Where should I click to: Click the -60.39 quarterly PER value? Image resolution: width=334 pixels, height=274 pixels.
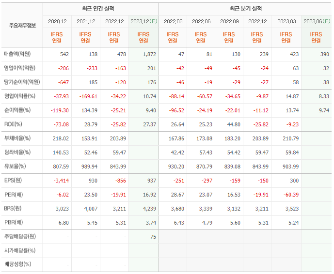[x=291, y=195]
